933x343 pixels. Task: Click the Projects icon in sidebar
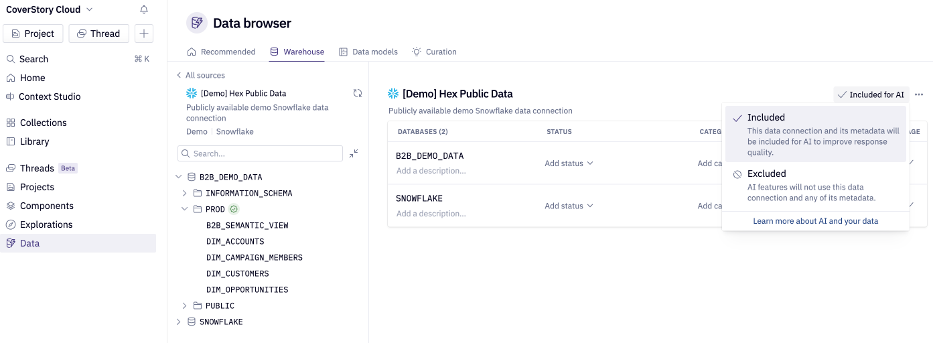pyautogui.click(x=11, y=187)
